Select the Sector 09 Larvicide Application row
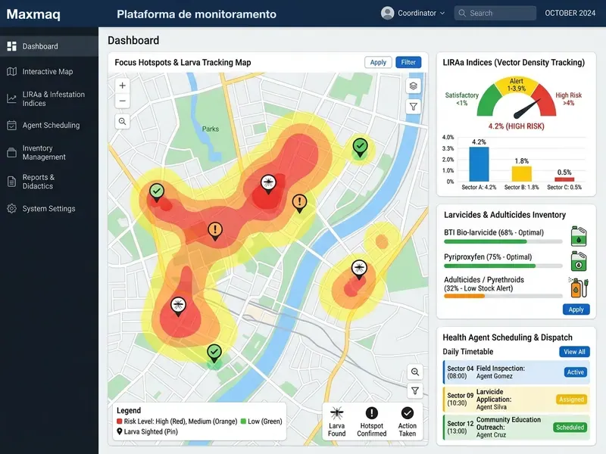Image resolution: width=606 pixels, height=454 pixels. coord(517,400)
